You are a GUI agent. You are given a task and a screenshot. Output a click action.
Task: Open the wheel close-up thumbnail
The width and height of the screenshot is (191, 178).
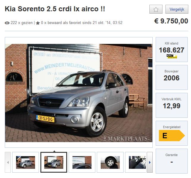point(110,162)
